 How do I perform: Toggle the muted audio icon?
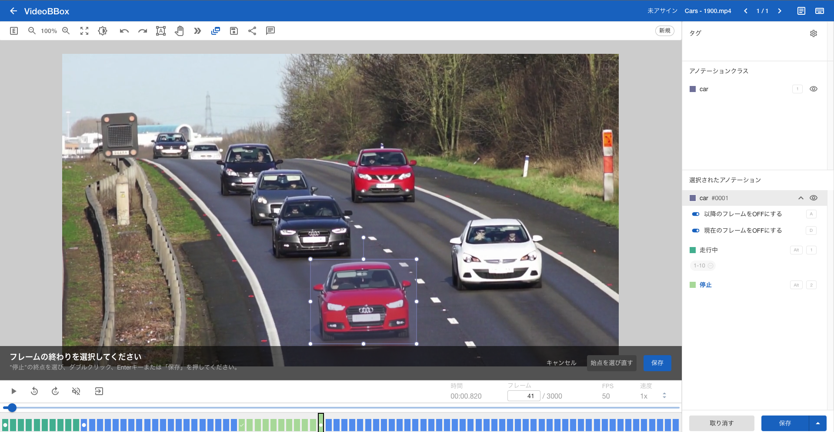(x=76, y=391)
